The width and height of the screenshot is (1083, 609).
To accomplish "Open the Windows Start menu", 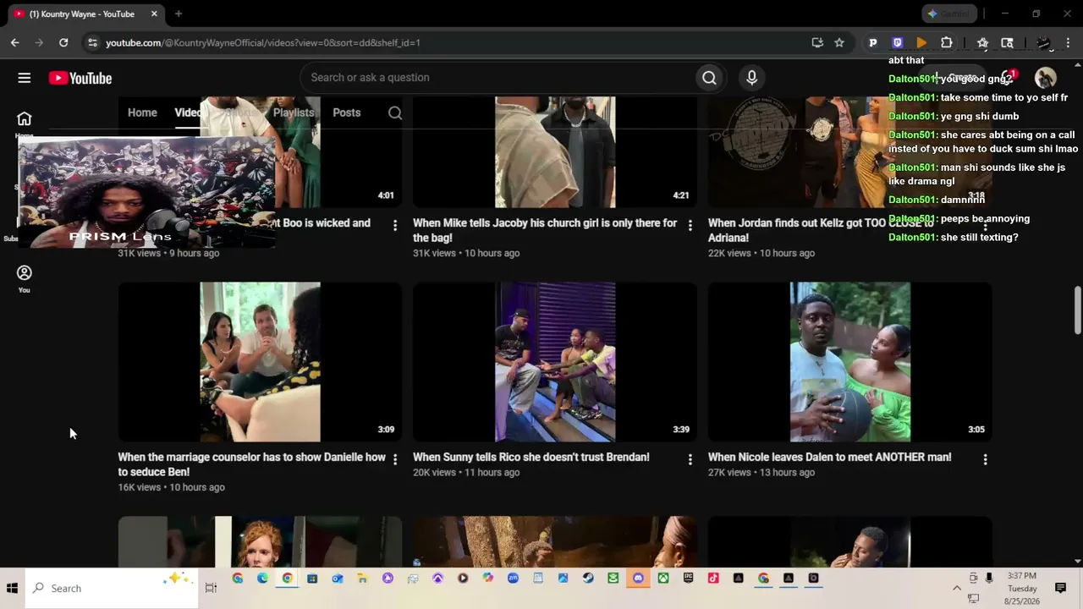I will pyautogui.click(x=13, y=588).
